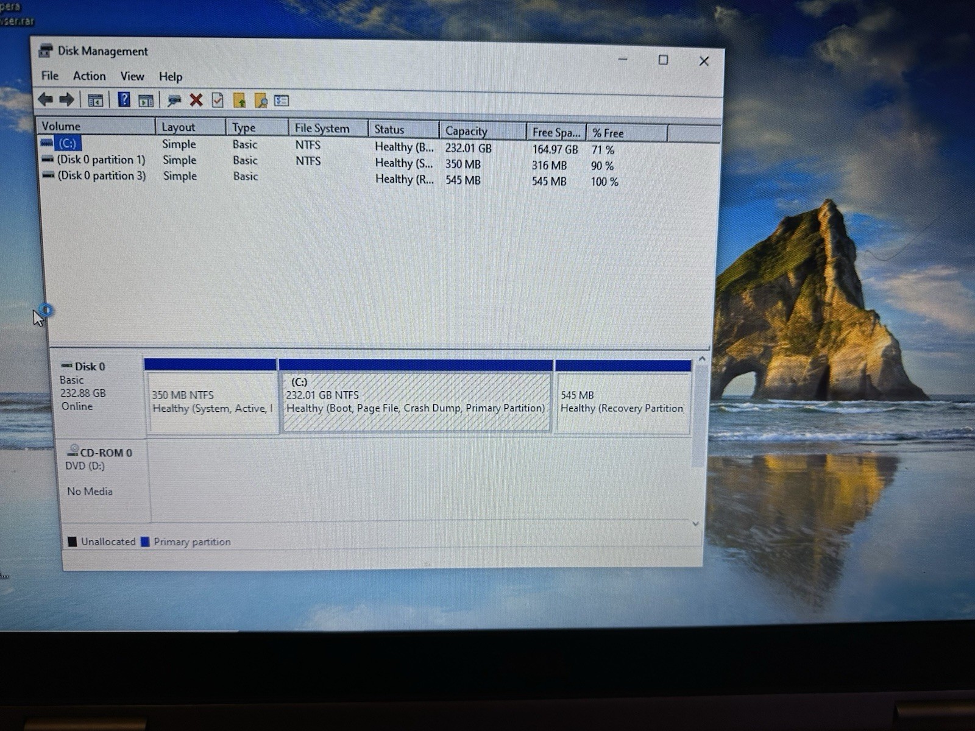Toggle the Show/Hide Action Pane icon
The height and width of the screenshot is (731, 975).
[146, 101]
